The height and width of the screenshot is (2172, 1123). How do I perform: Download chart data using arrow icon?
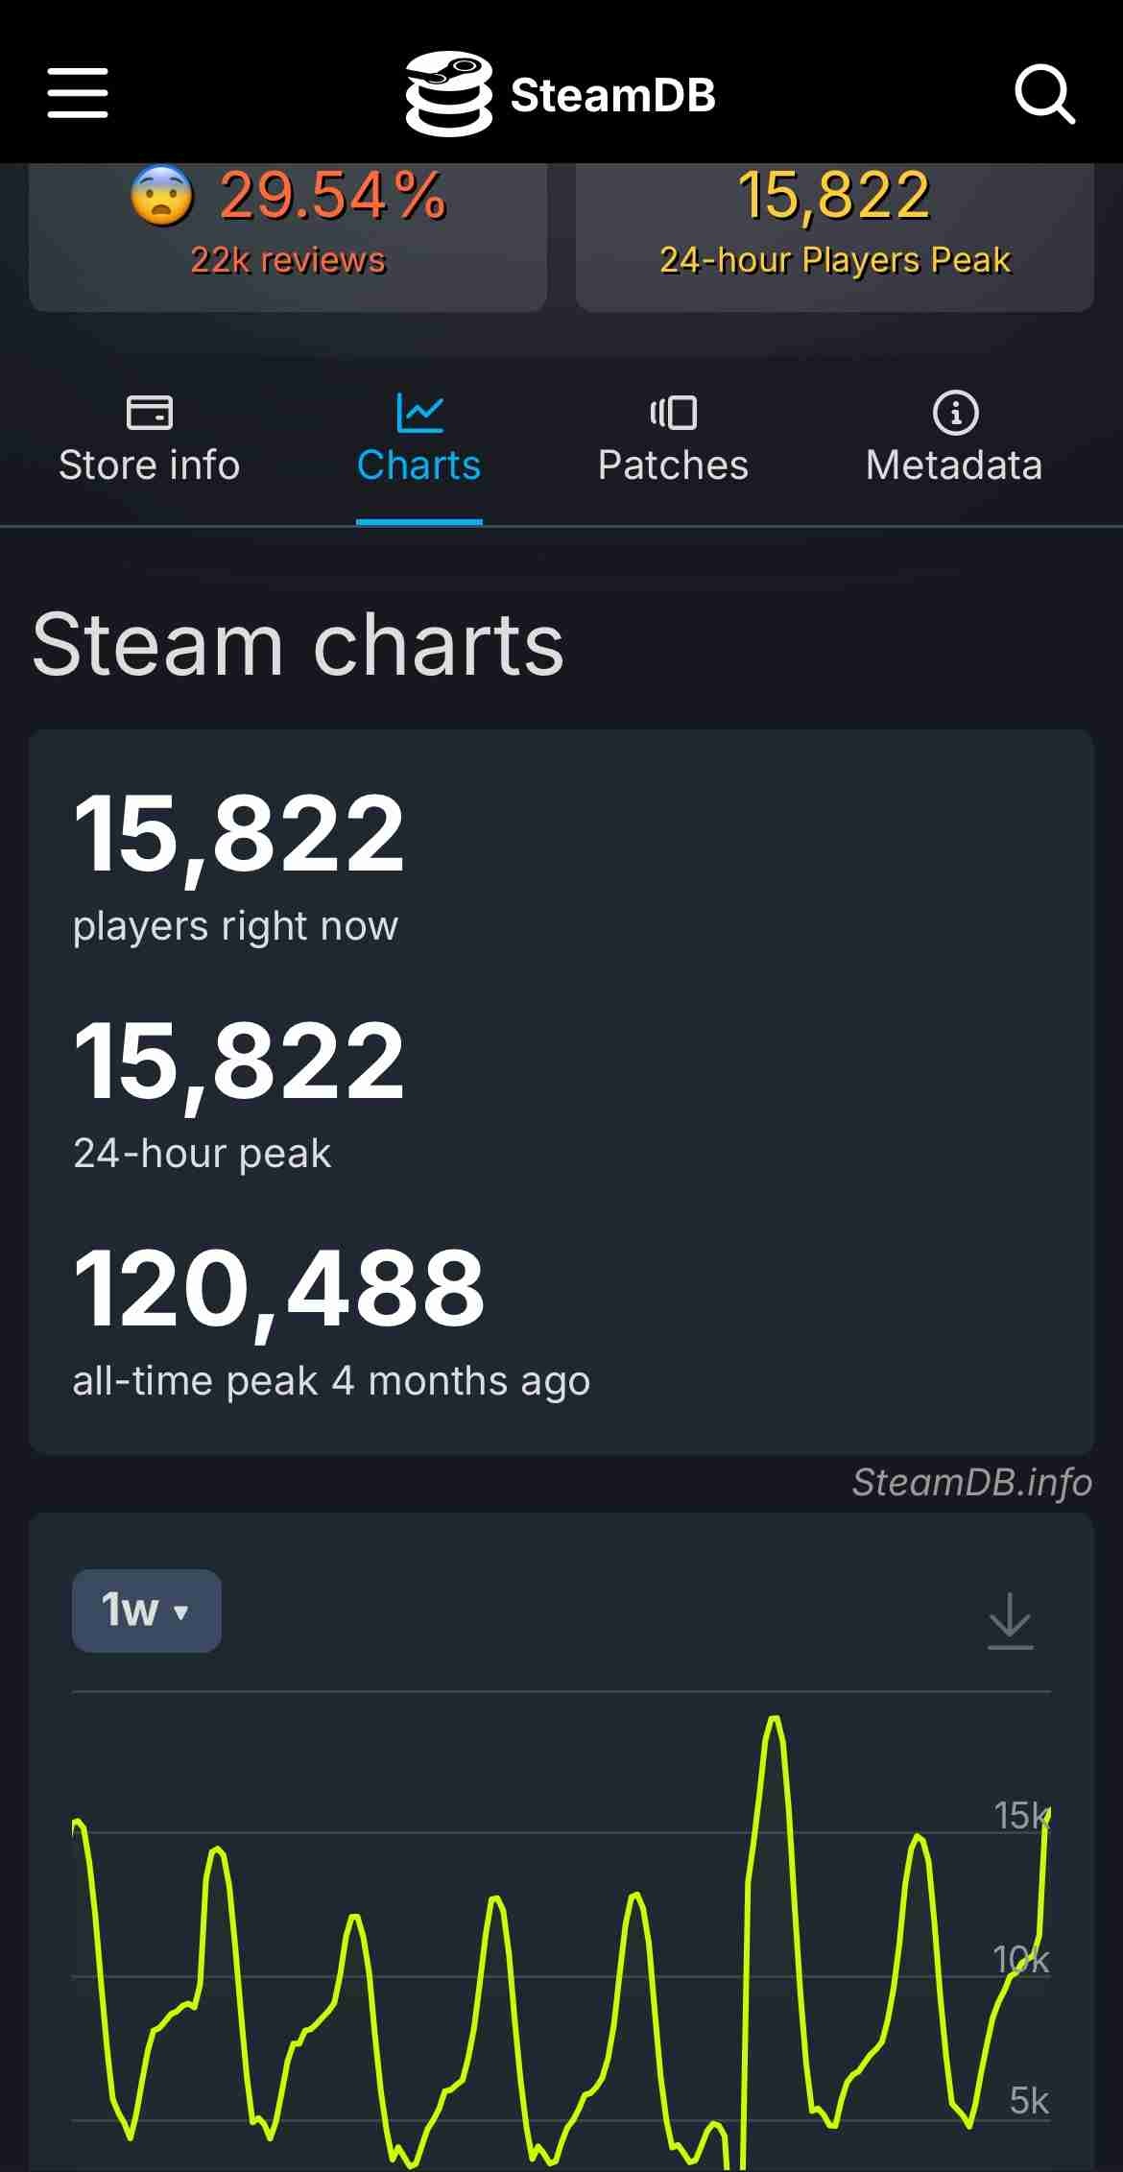pos(1010,1620)
